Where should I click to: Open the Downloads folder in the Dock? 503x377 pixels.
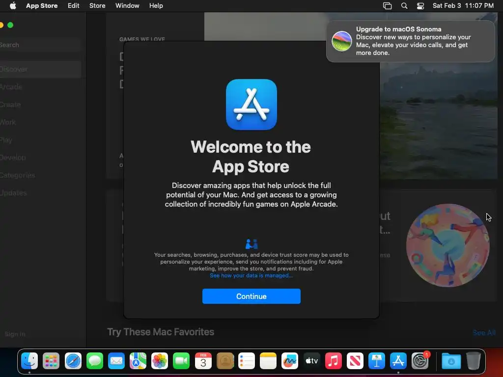click(451, 361)
